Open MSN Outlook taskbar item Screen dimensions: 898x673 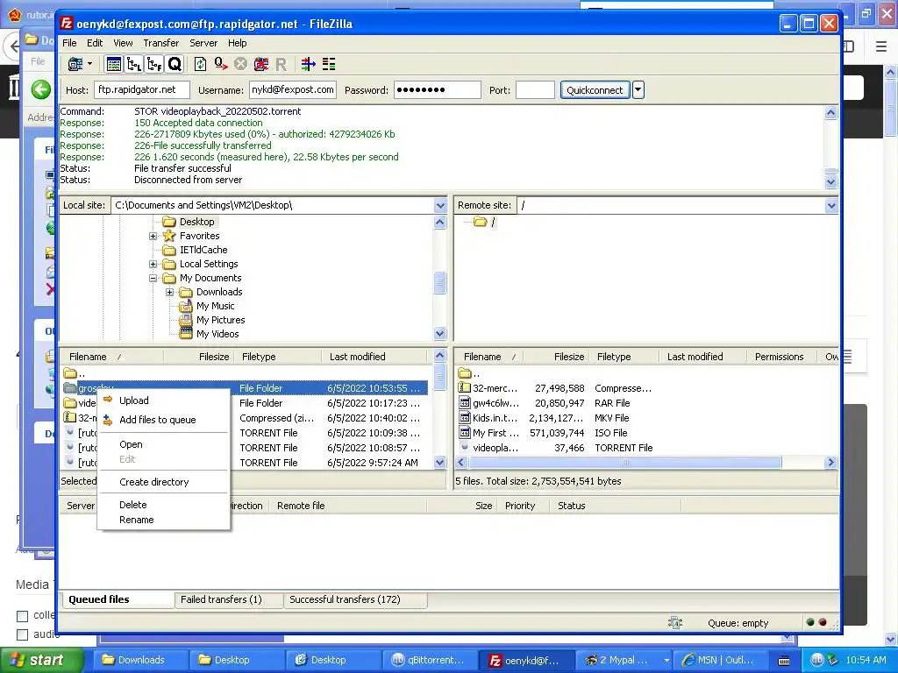[x=720, y=660]
